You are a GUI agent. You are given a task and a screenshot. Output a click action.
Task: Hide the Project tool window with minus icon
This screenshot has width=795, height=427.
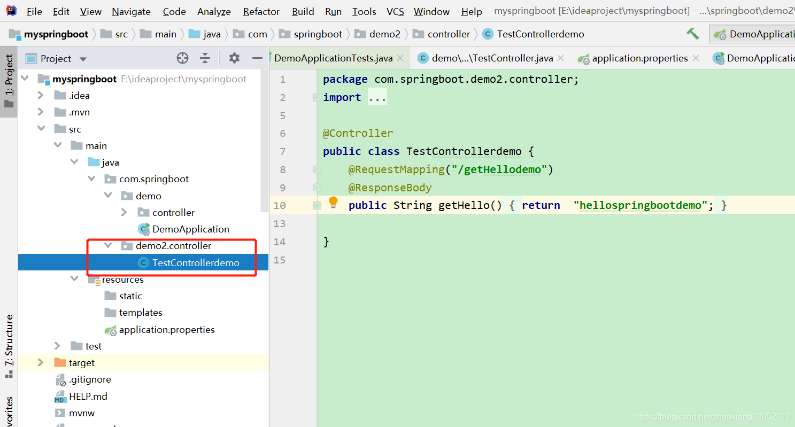(x=257, y=58)
